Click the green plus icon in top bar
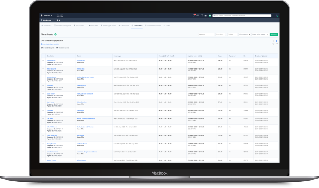This screenshot has height=188, width=319. tap(210, 15)
